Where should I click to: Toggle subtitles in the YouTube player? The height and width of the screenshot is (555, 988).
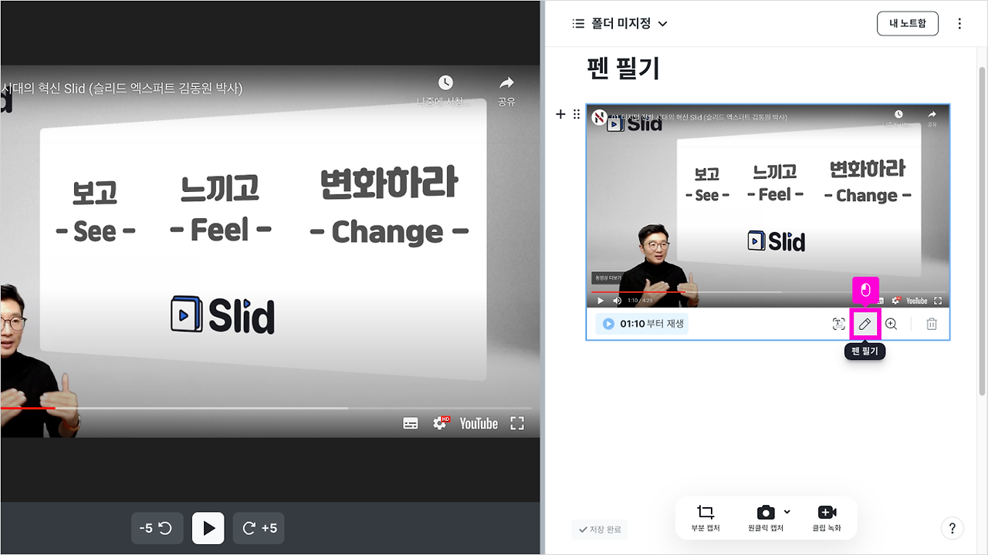point(411,423)
